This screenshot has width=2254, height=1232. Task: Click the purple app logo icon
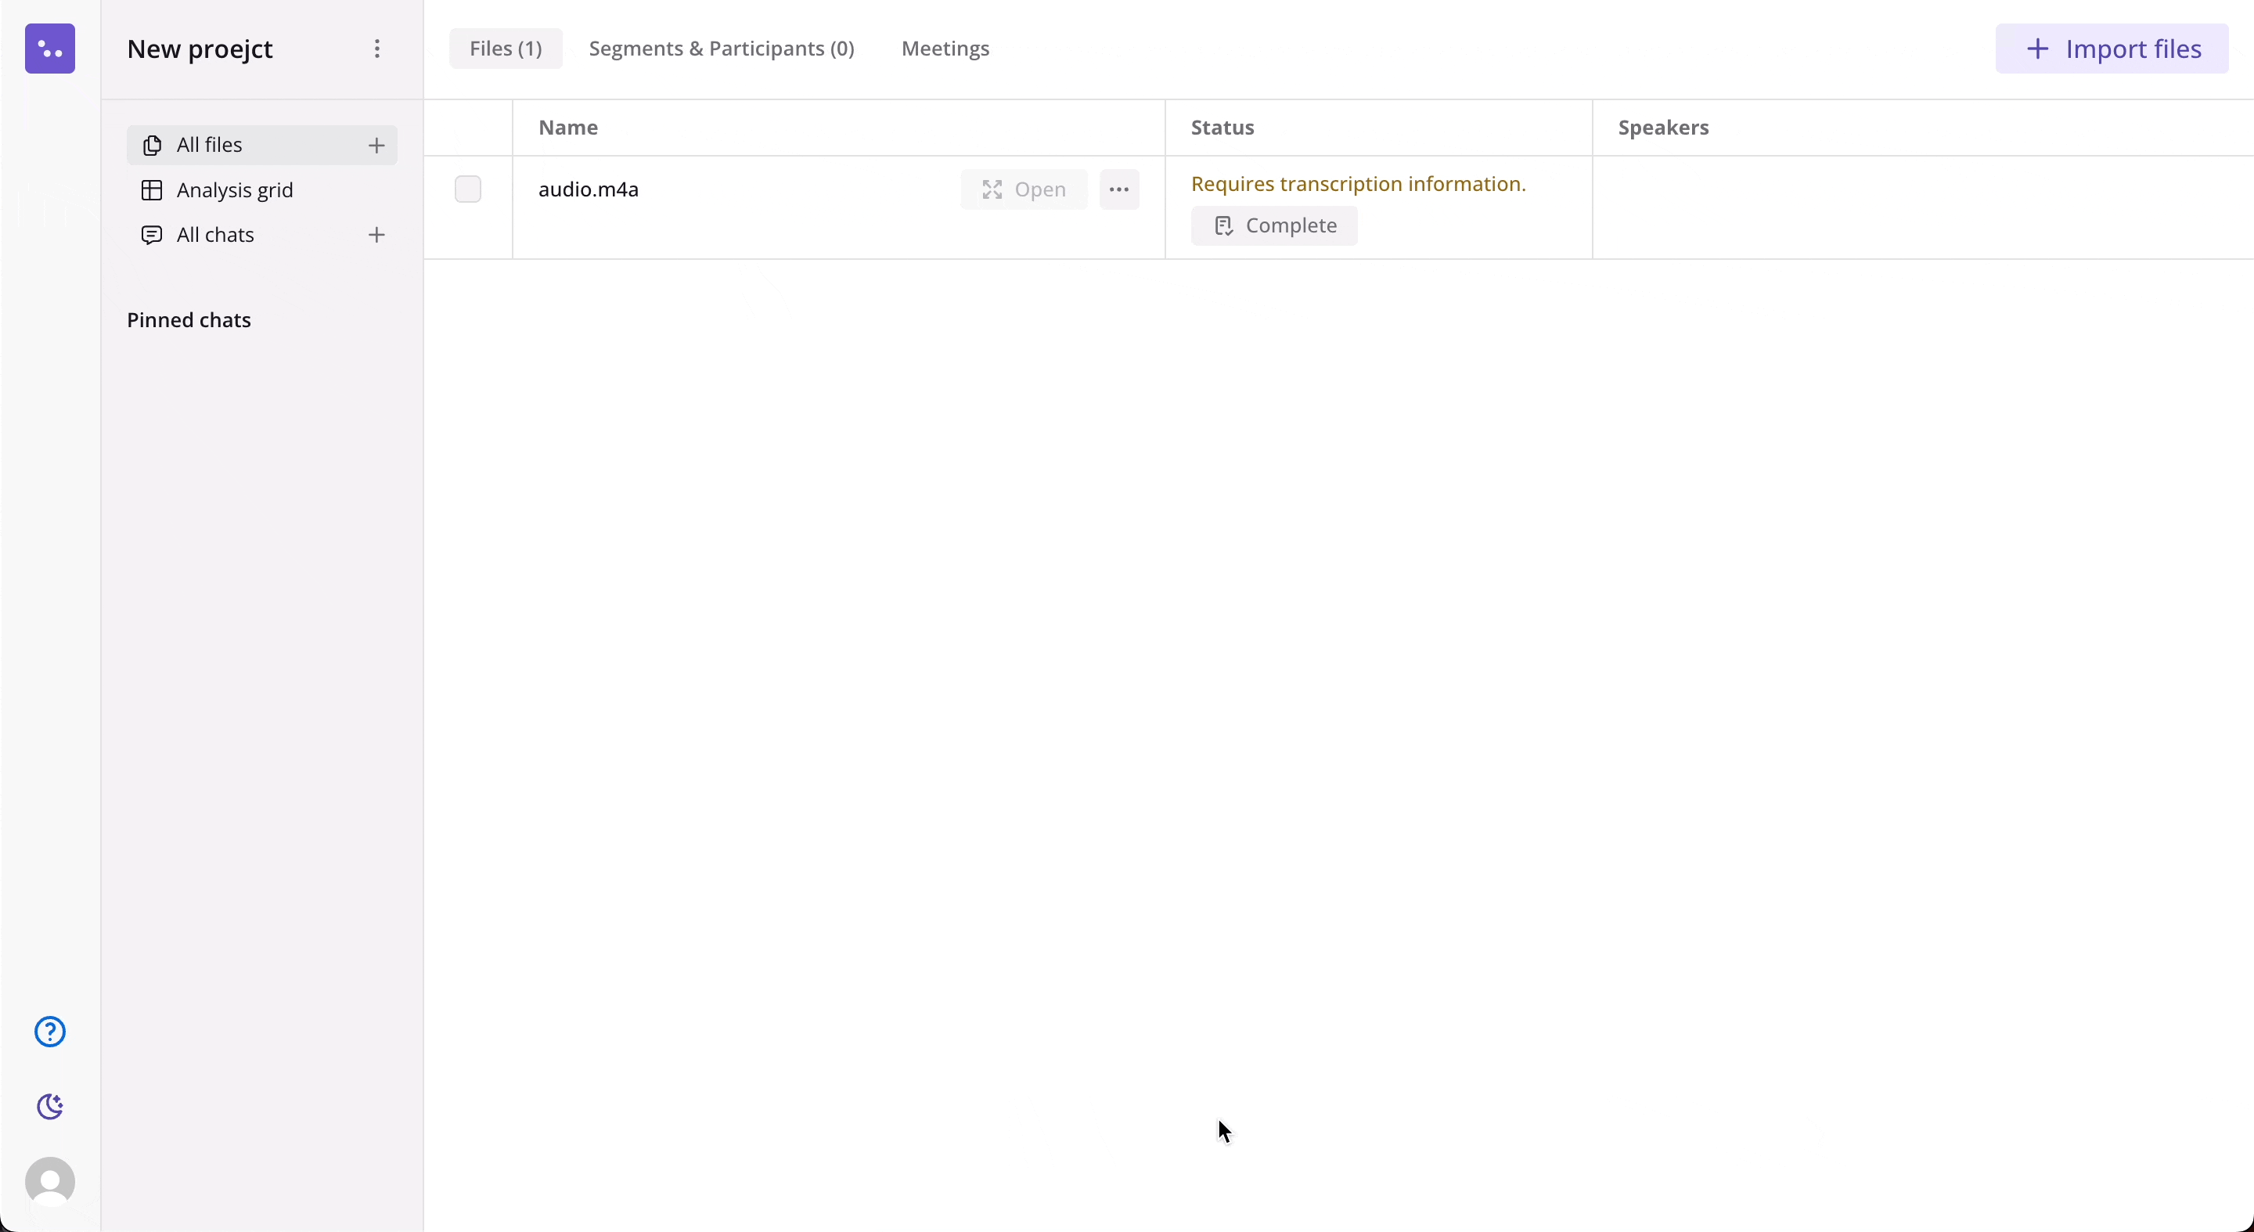50,49
